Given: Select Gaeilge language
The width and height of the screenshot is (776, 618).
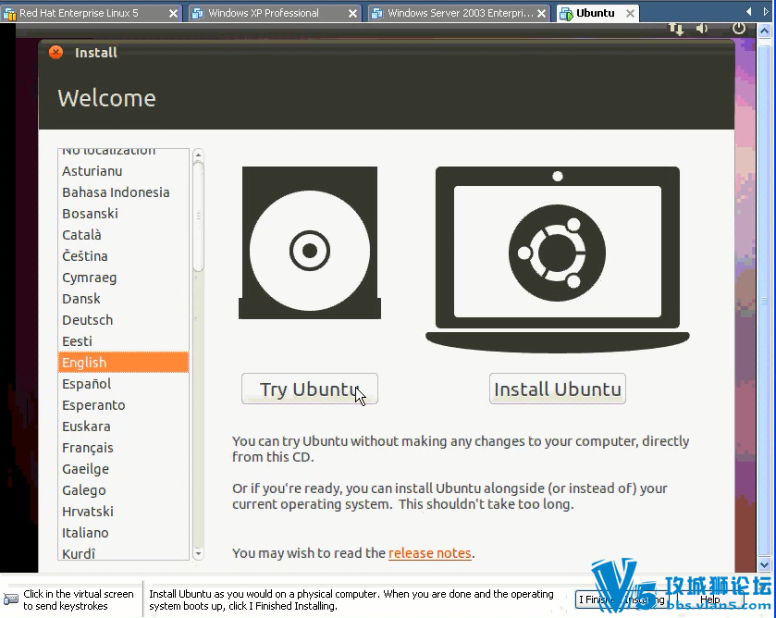Looking at the screenshot, I should [123, 469].
